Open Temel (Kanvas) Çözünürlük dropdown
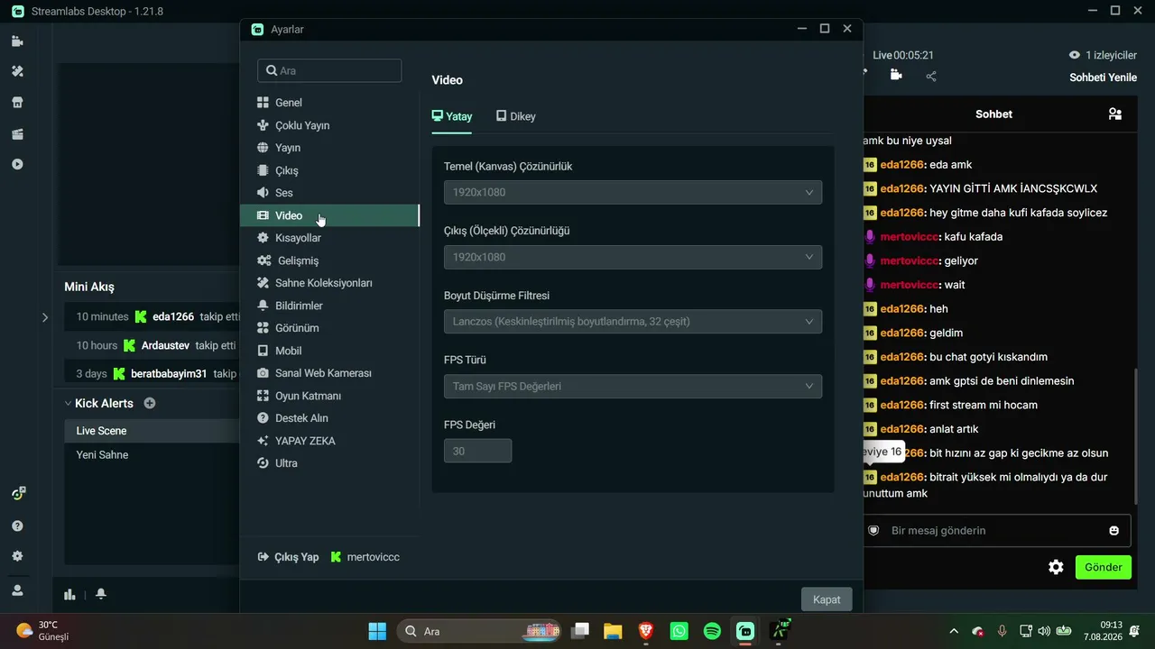 [633, 192]
